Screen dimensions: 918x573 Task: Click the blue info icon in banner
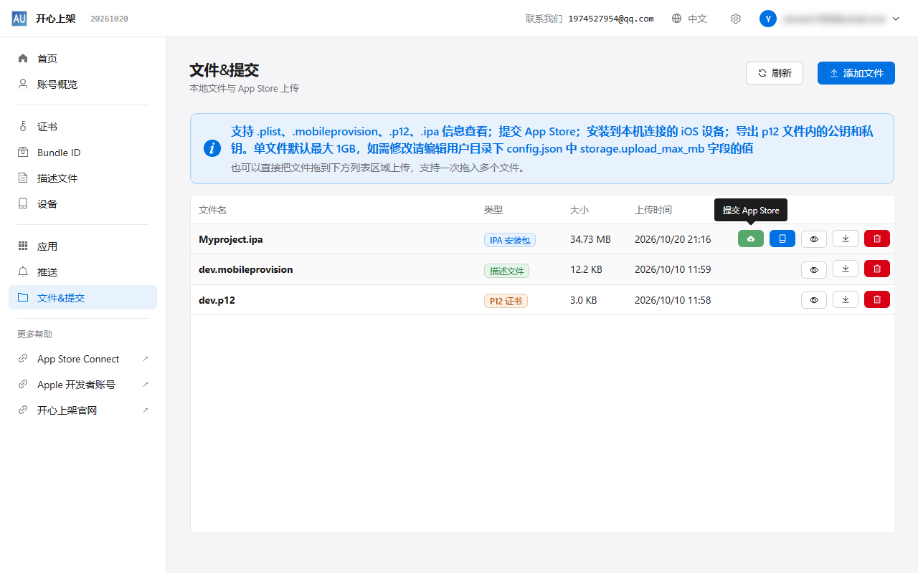pyautogui.click(x=212, y=148)
